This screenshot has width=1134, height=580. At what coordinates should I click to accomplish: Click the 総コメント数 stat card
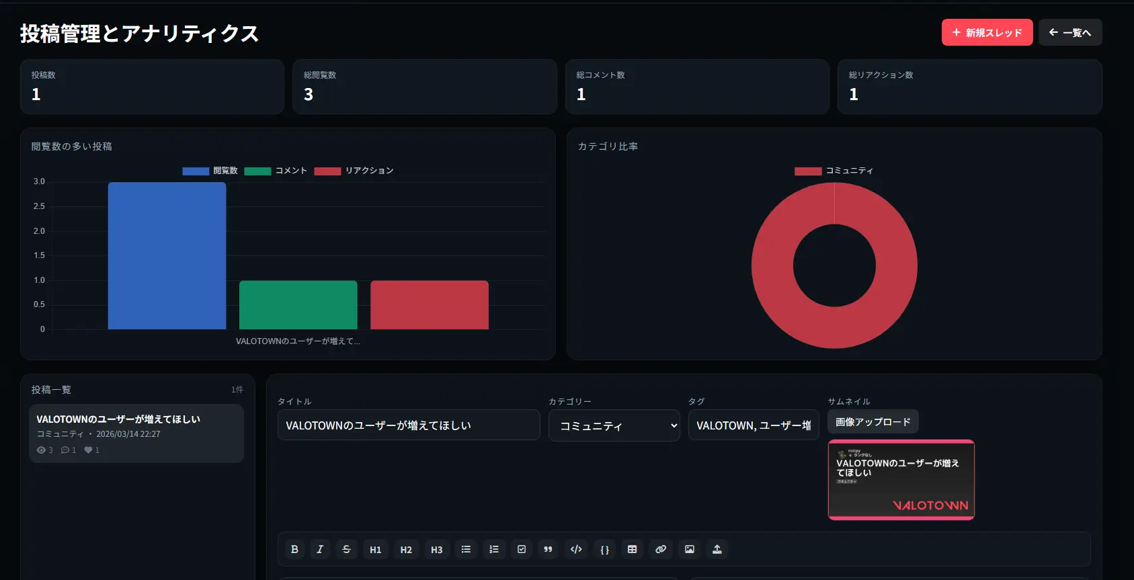point(697,87)
